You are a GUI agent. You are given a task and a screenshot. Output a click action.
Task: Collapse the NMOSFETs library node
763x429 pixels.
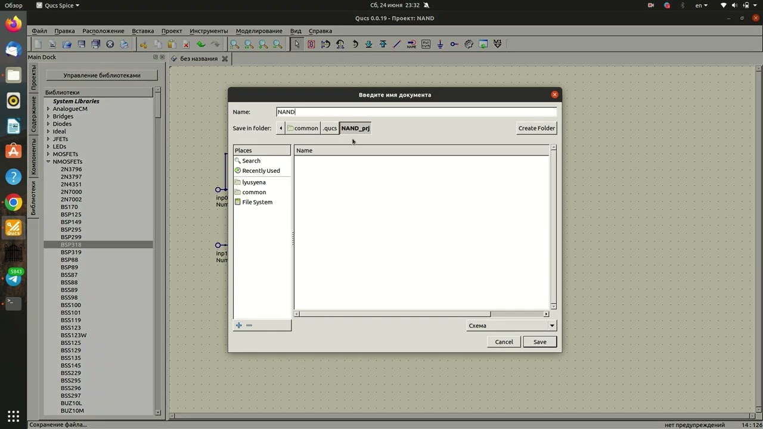pyautogui.click(x=48, y=161)
